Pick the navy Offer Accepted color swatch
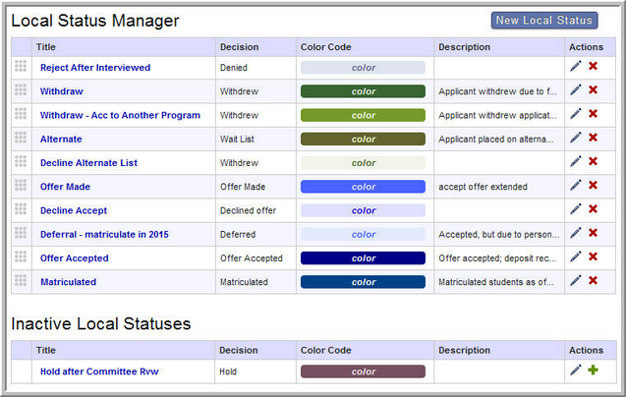626x397 pixels. [x=363, y=257]
